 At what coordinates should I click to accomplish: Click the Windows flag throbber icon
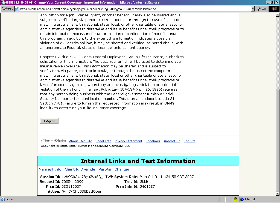click(x=274, y=9)
